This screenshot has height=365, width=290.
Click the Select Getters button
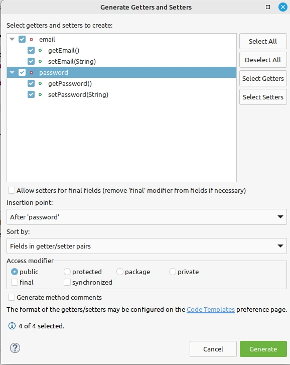263,78
